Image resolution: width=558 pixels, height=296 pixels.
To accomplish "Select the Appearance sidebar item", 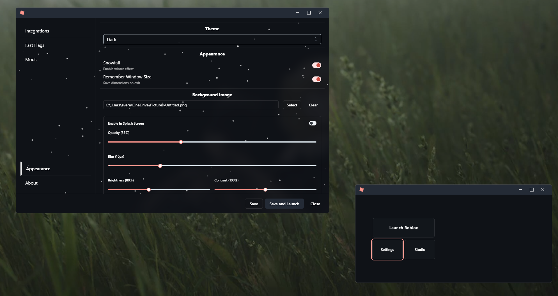I will pyautogui.click(x=56, y=169).
